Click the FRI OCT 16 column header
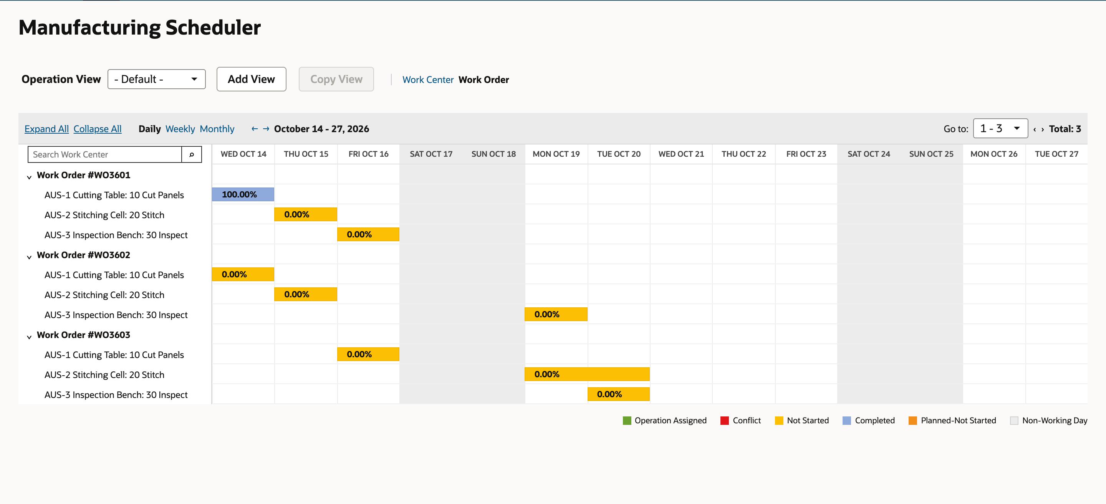Viewport: 1106px width, 504px height. [368, 154]
